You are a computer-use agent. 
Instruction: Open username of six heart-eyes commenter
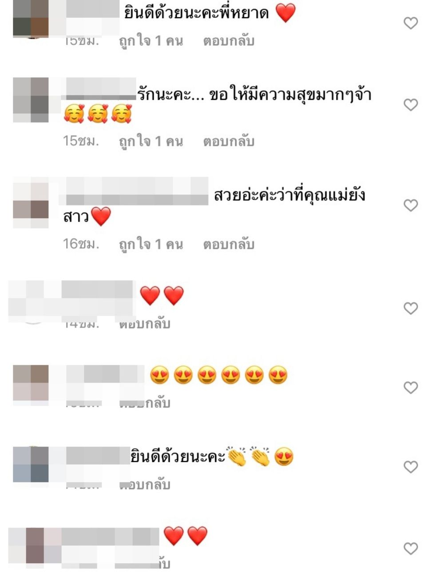point(105,374)
